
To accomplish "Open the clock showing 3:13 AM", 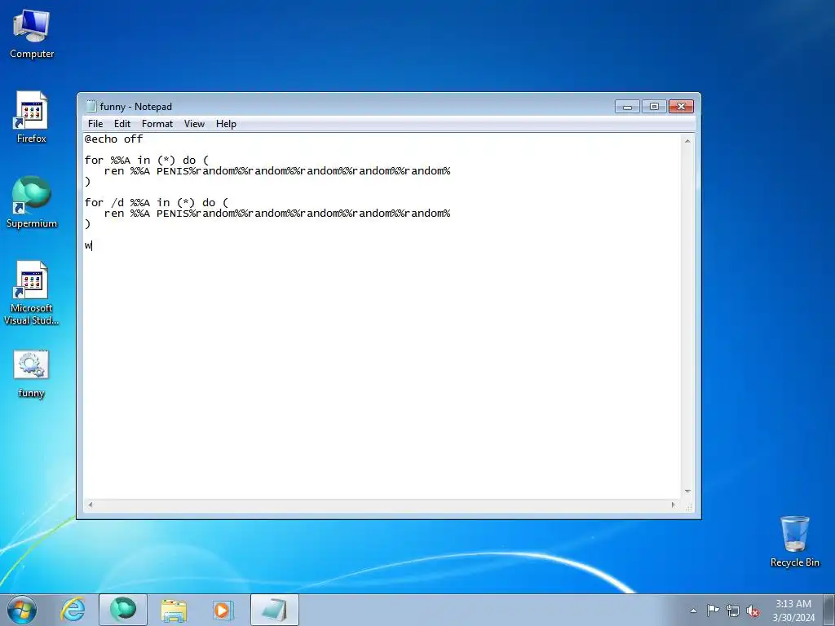I will pos(793,611).
